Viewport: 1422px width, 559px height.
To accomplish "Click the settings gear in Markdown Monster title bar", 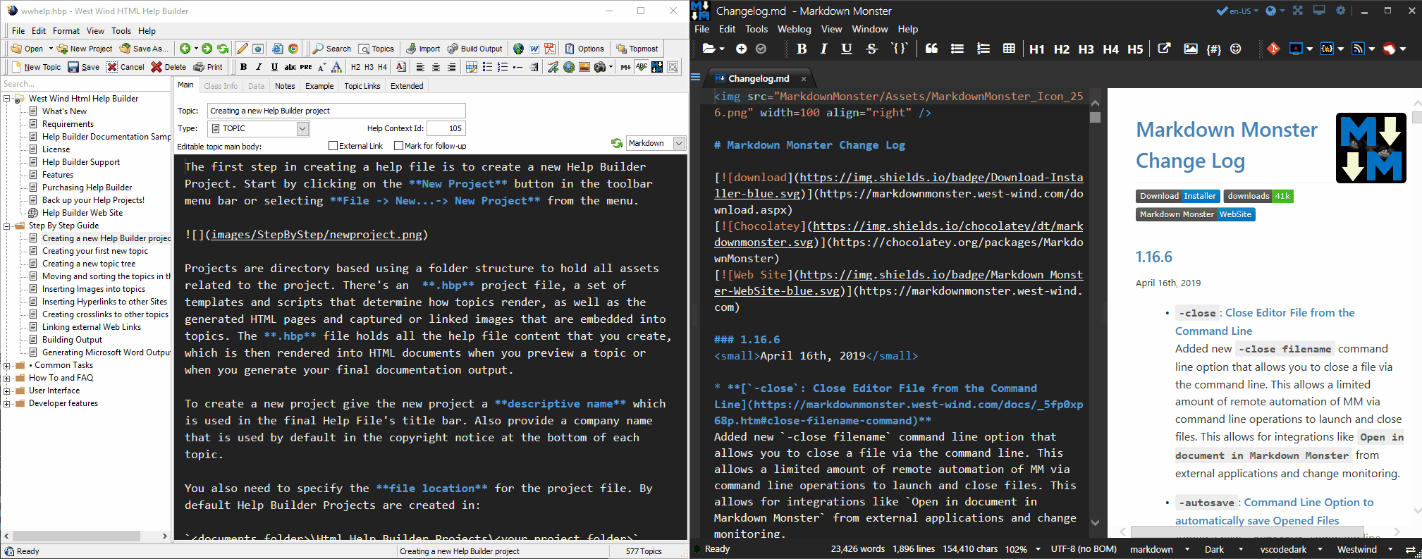I will pyautogui.click(x=1341, y=11).
